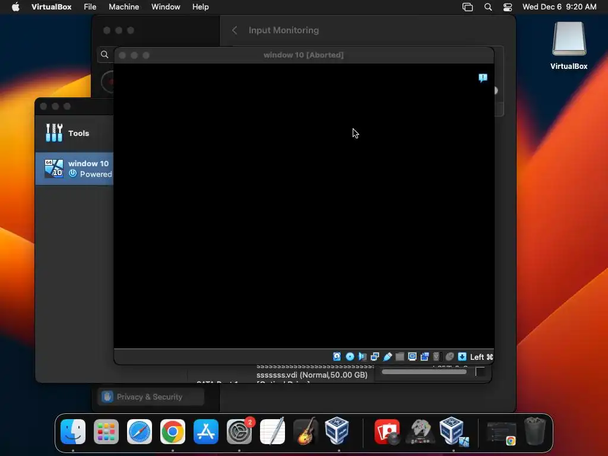The height and width of the screenshot is (456, 608).
Task: Open the Window menu
Action: pyautogui.click(x=166, y=7)
